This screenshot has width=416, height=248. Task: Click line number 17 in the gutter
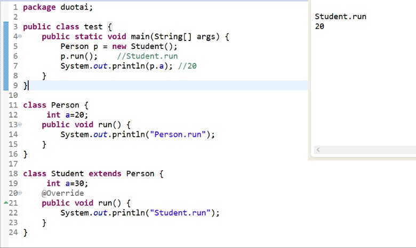click(x=13, y=164)
